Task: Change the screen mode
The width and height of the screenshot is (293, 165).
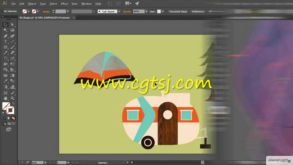Action: tap(8, 129)
